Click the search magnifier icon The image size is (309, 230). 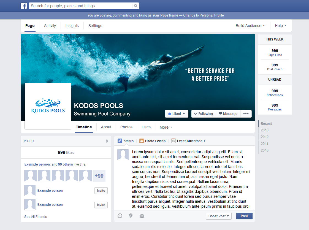pyautogui.click(x=135, y=6)
